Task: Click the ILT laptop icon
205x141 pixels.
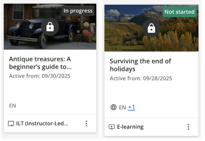Action: point(11,124)
